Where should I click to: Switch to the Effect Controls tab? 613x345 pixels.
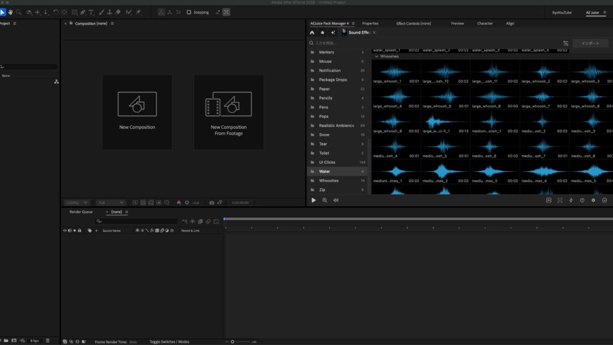[x=413, y=23]
